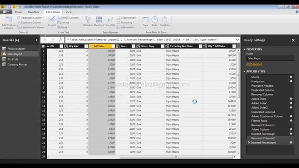Close the Query Settings pane

pyautogui.click(x=293, y=40)
